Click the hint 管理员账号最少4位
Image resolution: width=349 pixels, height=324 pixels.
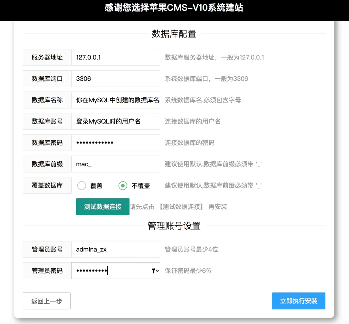pyautogui.click(x=191, y=249)
